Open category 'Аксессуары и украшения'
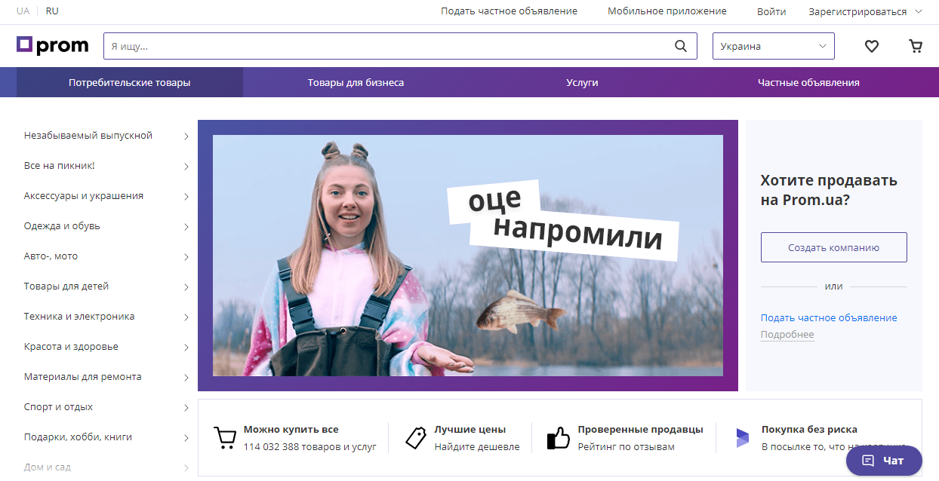The image size is (939, 481). pos(84,196)
